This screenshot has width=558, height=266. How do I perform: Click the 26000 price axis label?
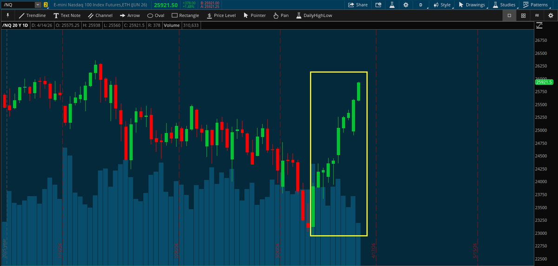tap(541, 79)
